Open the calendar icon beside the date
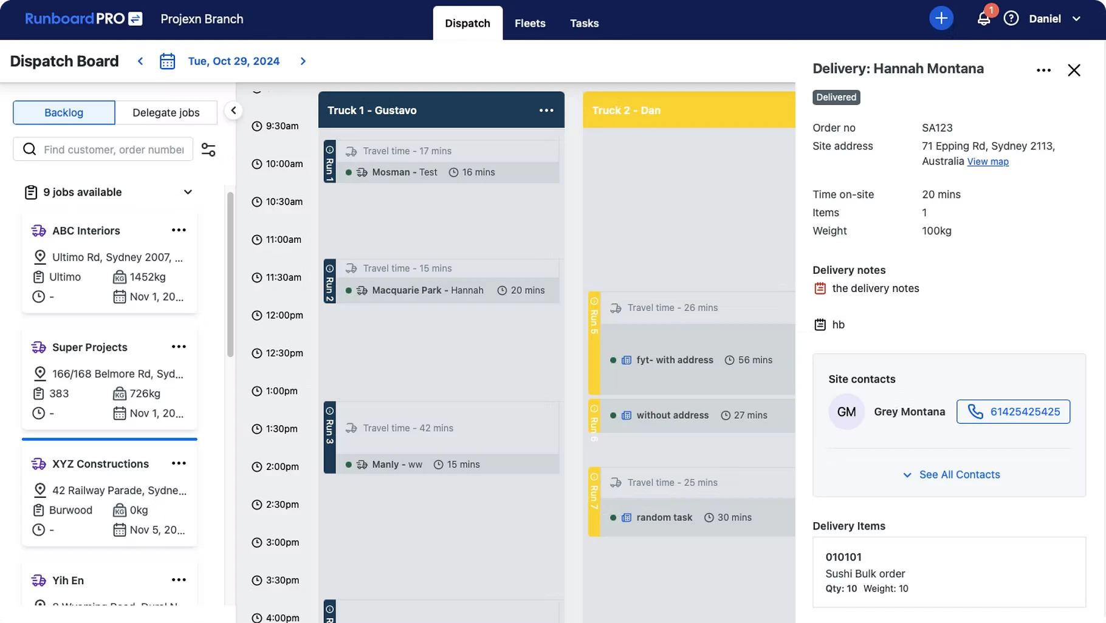This screenshot has height=623, width=1106. [x=167, y=61]
